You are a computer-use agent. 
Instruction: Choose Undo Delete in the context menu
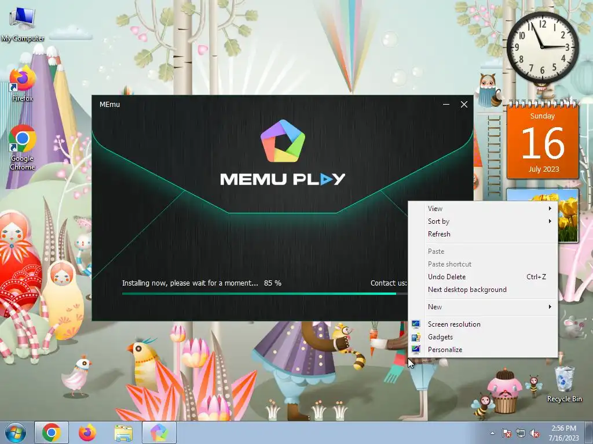(x=482, y=277)
